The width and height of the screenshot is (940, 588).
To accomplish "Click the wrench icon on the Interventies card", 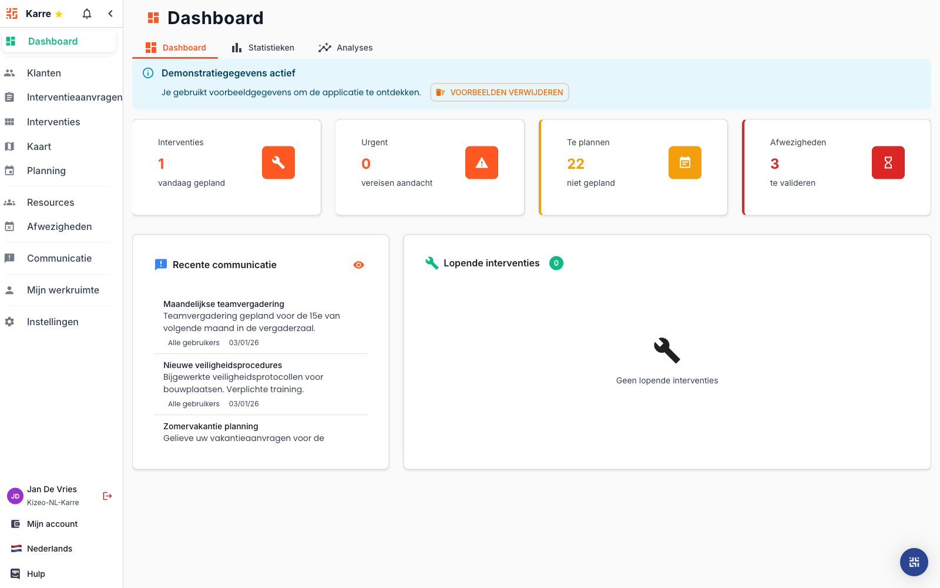I will tap(278, 163).
